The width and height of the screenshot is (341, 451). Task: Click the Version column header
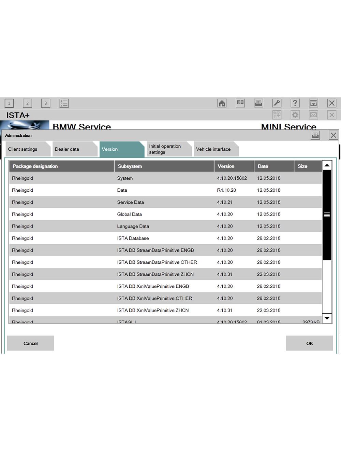(x=234, y=166)
